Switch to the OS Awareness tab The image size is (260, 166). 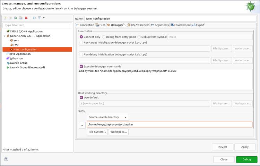(139, 25)
